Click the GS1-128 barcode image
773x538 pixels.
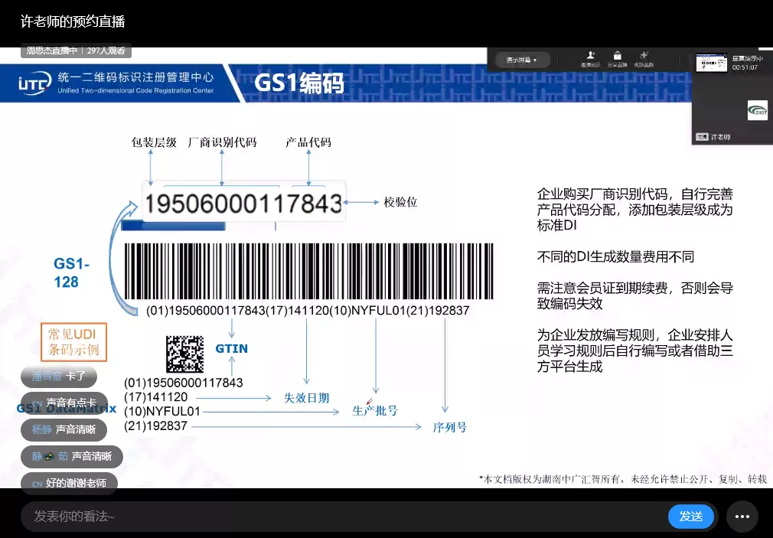point(308,271)
